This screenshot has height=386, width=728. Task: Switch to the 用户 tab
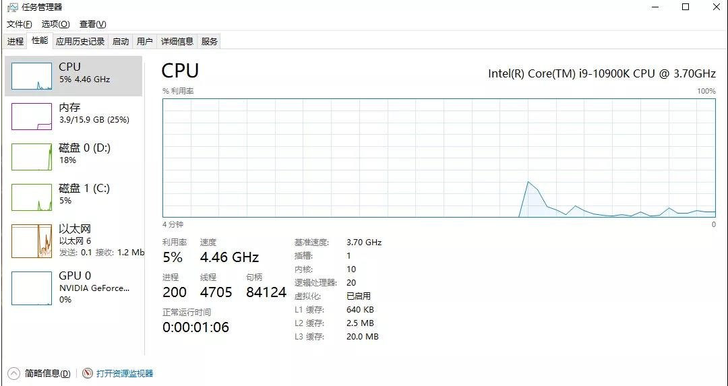coord(145,42)
